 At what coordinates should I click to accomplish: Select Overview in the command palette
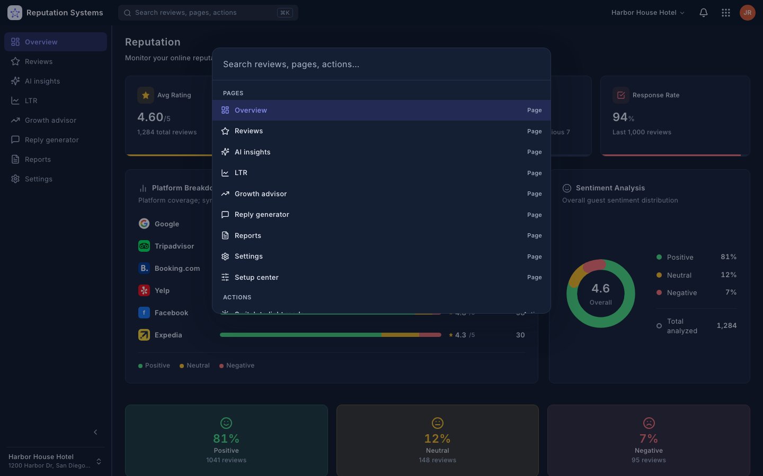tap(381, 110)
